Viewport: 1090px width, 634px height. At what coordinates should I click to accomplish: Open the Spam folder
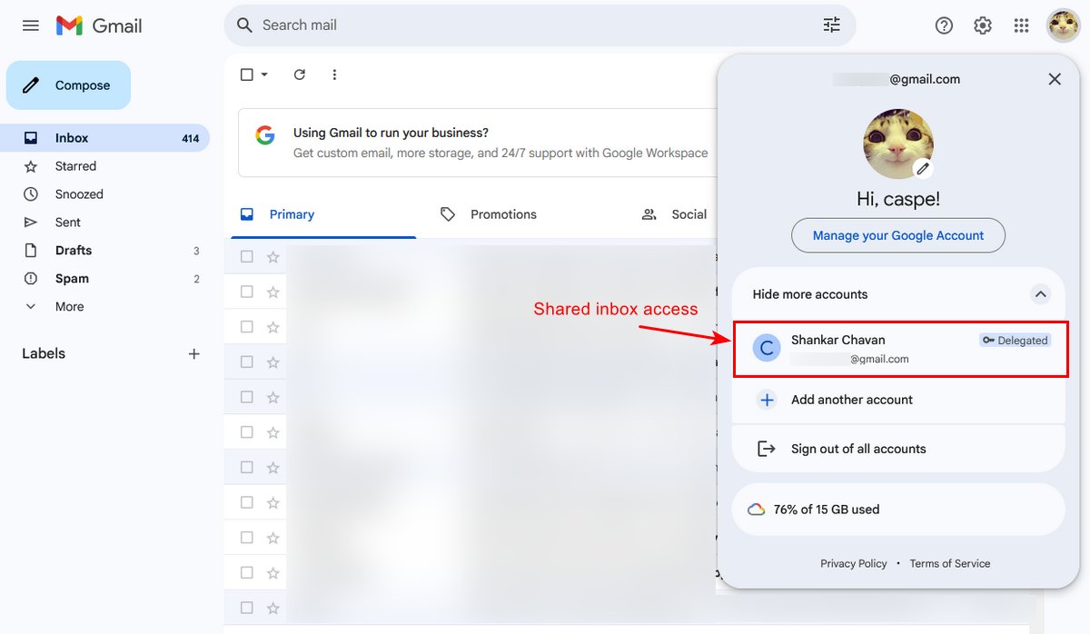click(105, 279)
